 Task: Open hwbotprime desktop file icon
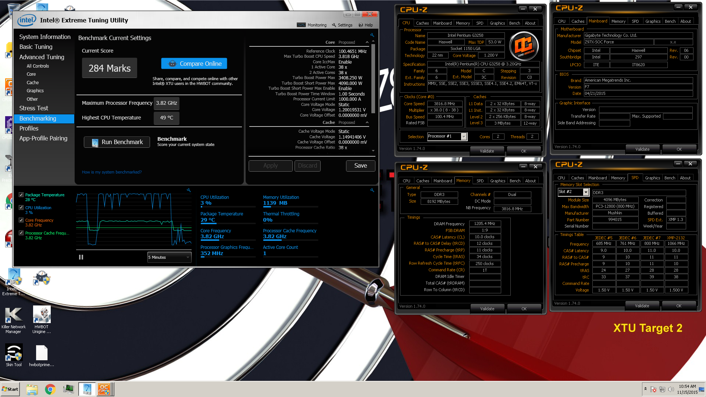point(42,355)
